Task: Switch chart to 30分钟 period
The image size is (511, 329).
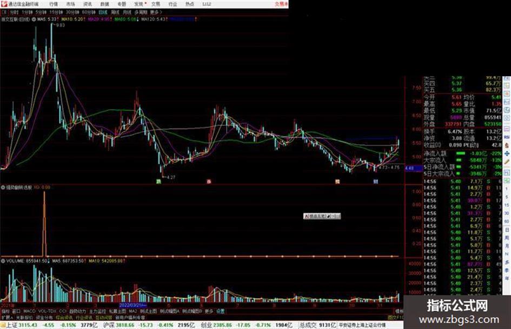Action: click(72, 12)
